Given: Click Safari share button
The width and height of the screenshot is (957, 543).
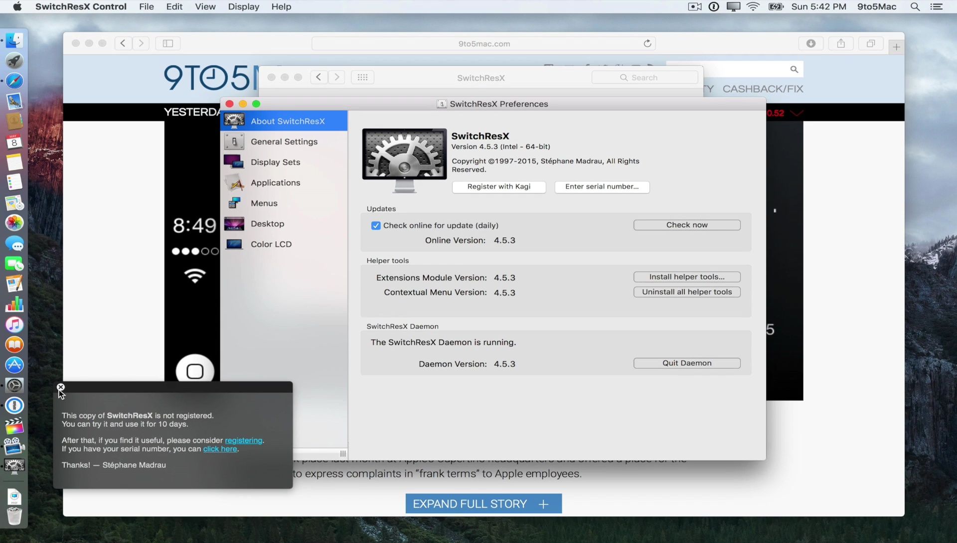Looking at the screenshot, I should 841,43.
